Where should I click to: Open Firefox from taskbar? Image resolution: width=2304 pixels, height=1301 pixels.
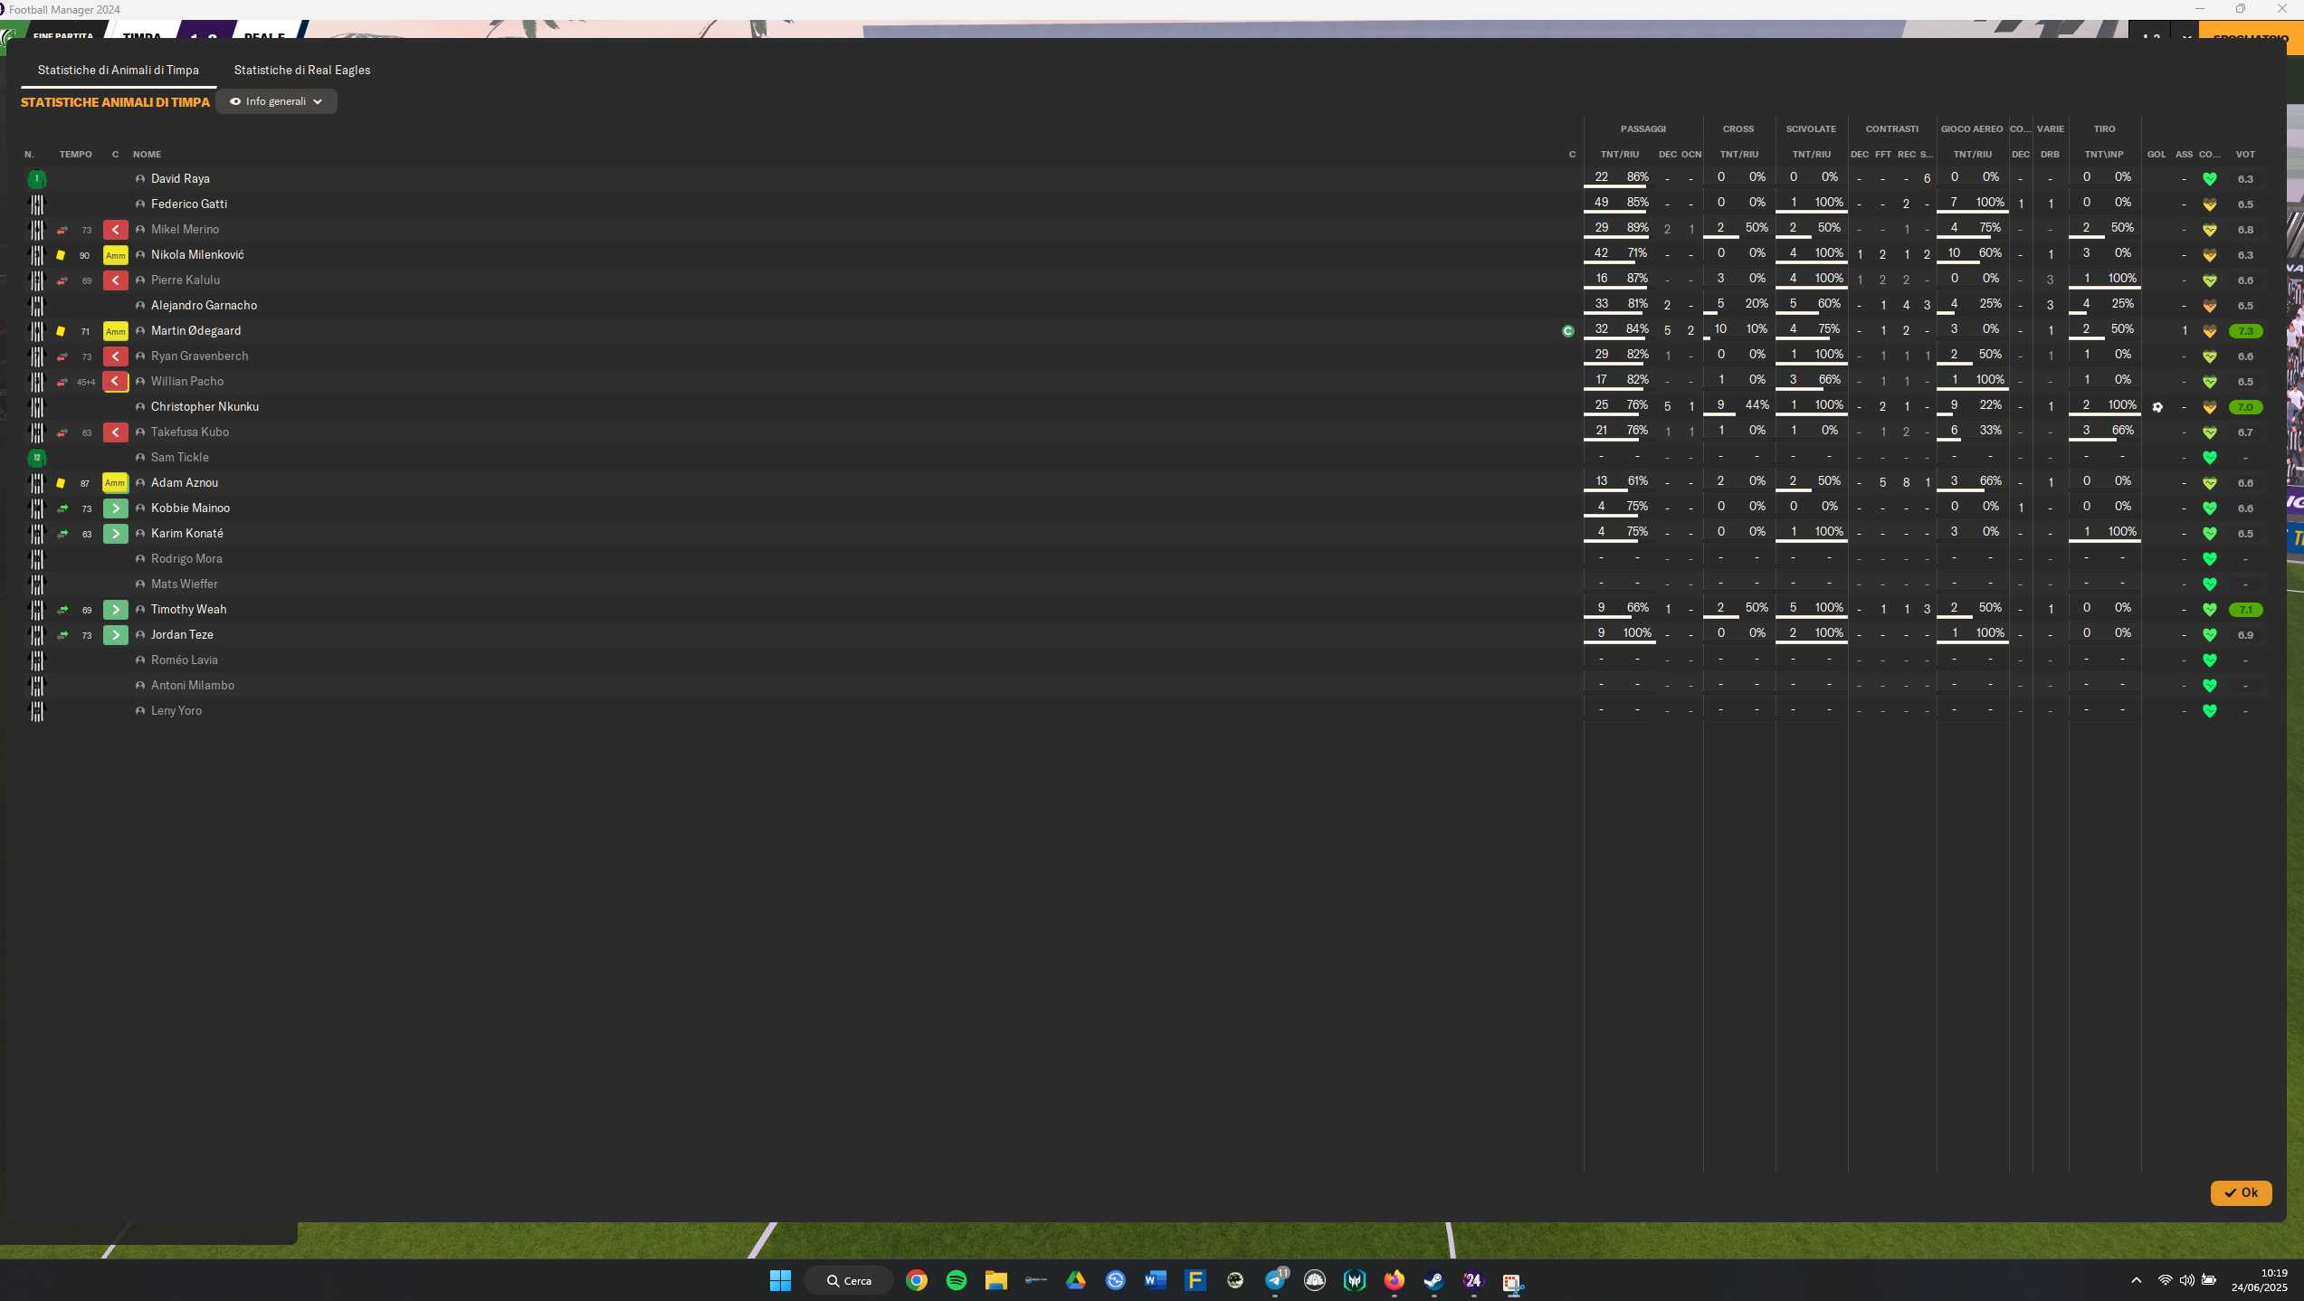1395,1280
